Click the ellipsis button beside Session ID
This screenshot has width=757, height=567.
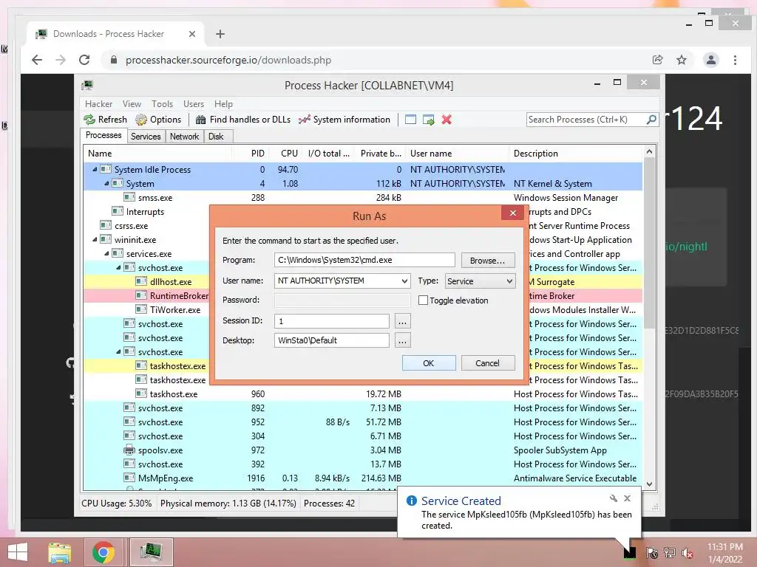tap(402, 321)
